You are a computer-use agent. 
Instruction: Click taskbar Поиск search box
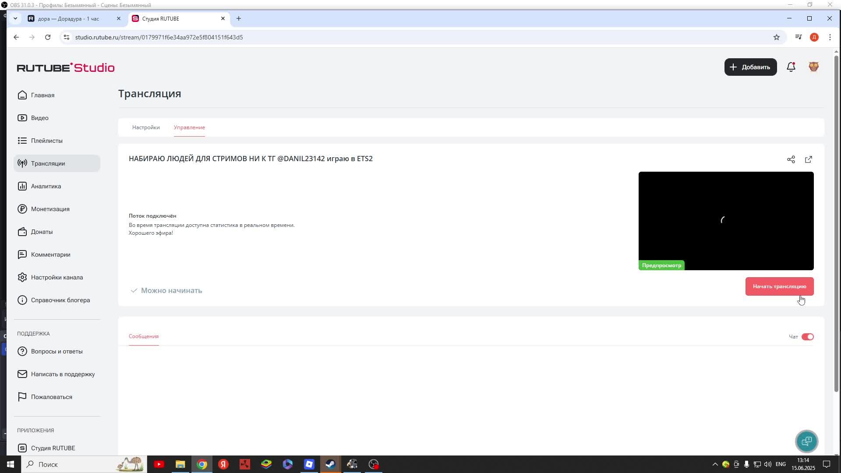point(84,464)
